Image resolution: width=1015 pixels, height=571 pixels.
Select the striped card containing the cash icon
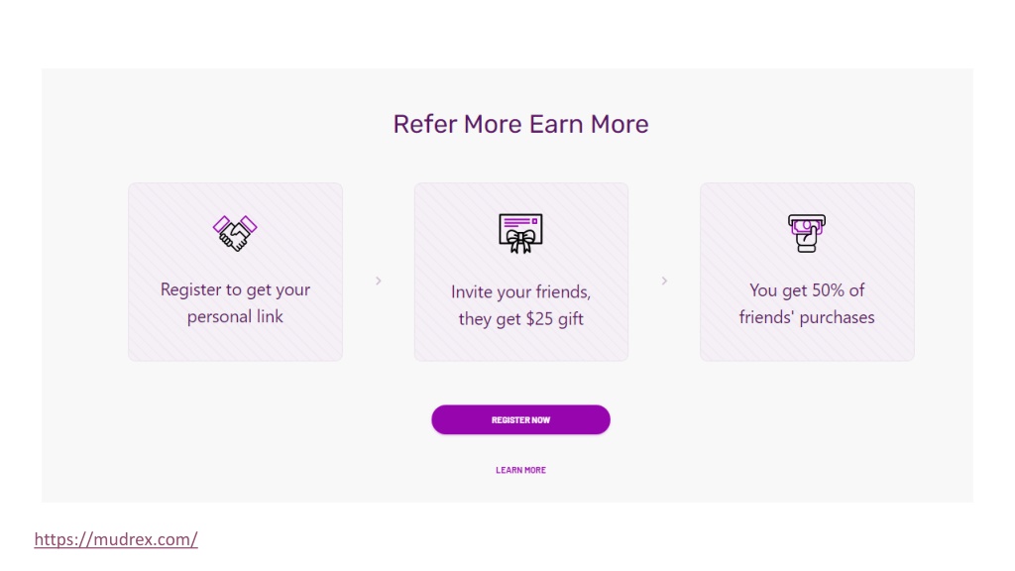point(807,272)
